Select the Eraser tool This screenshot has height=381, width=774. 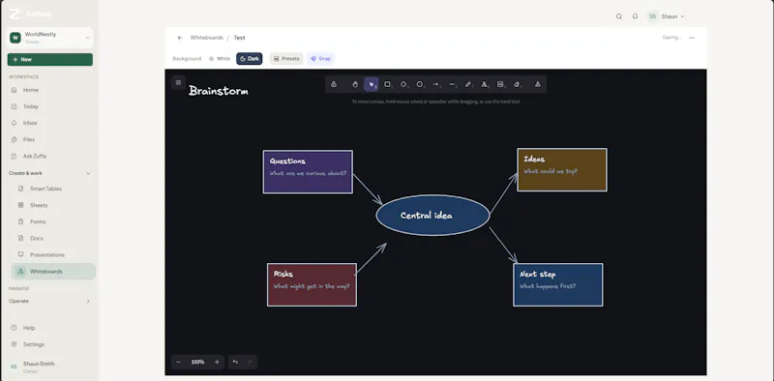[x=517, y=84]
